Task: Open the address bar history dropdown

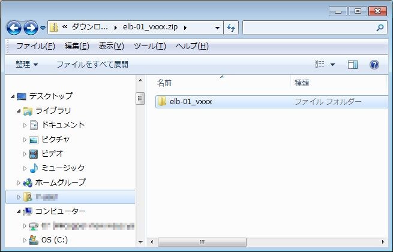Action: coord(217,28)
